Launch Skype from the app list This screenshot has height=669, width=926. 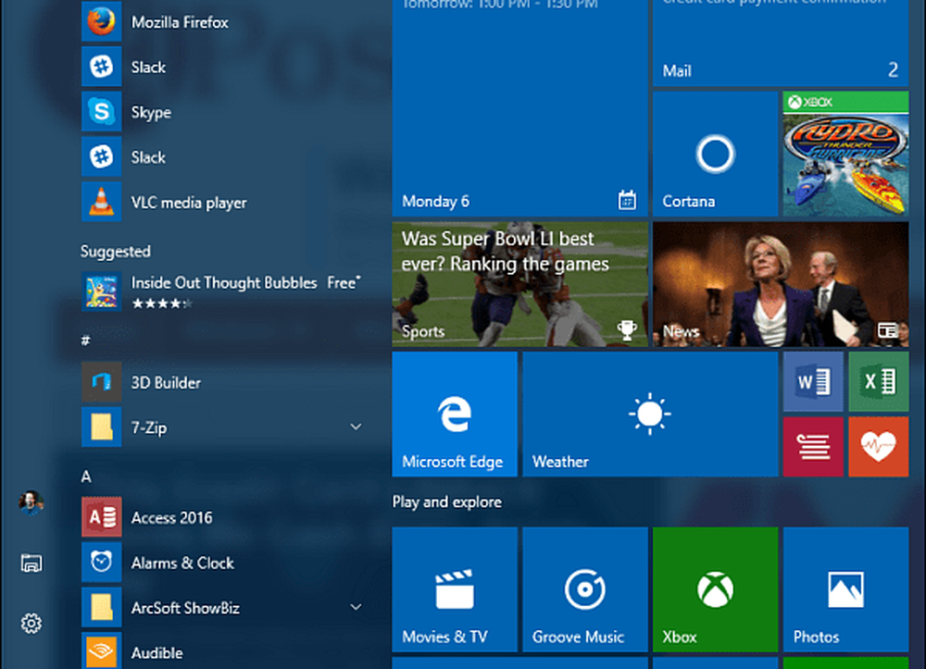(150, 112)
